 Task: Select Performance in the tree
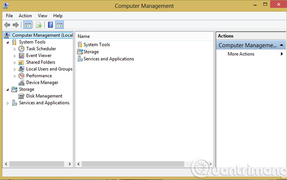pos(39,76)
